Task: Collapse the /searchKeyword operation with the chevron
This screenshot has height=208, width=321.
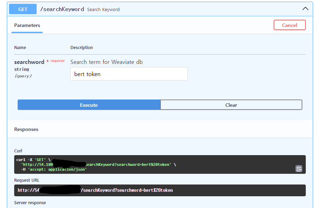Action: 305,9
